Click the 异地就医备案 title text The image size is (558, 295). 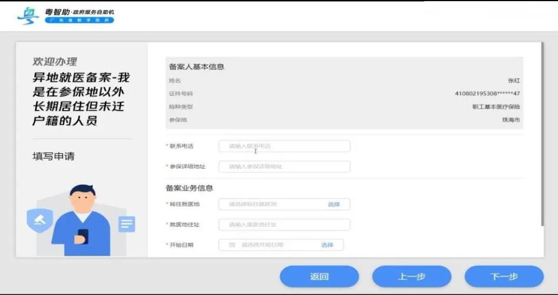(81, 99)
